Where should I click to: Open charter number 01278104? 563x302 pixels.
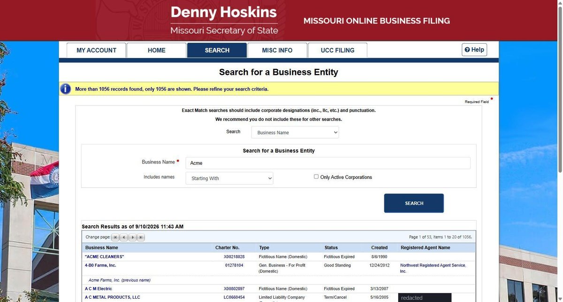pos(234,265)
